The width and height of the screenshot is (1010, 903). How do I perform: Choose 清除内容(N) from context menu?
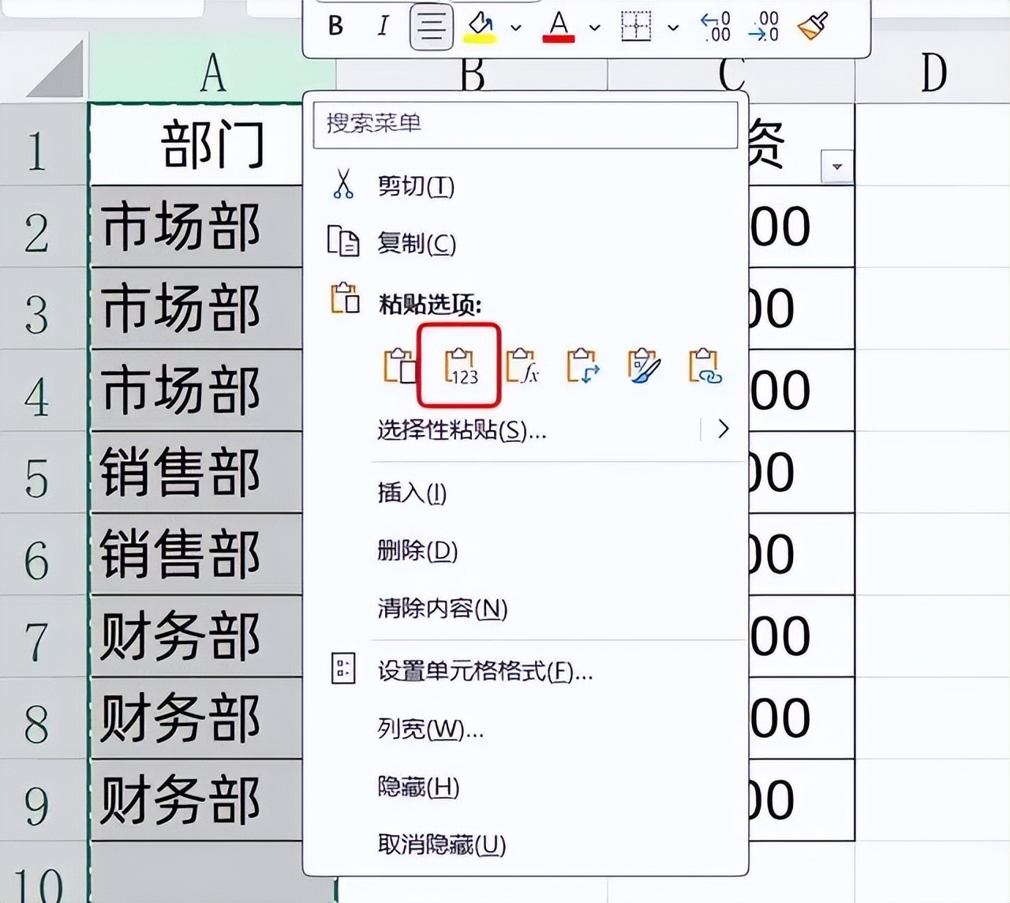(x=442, y=609)
